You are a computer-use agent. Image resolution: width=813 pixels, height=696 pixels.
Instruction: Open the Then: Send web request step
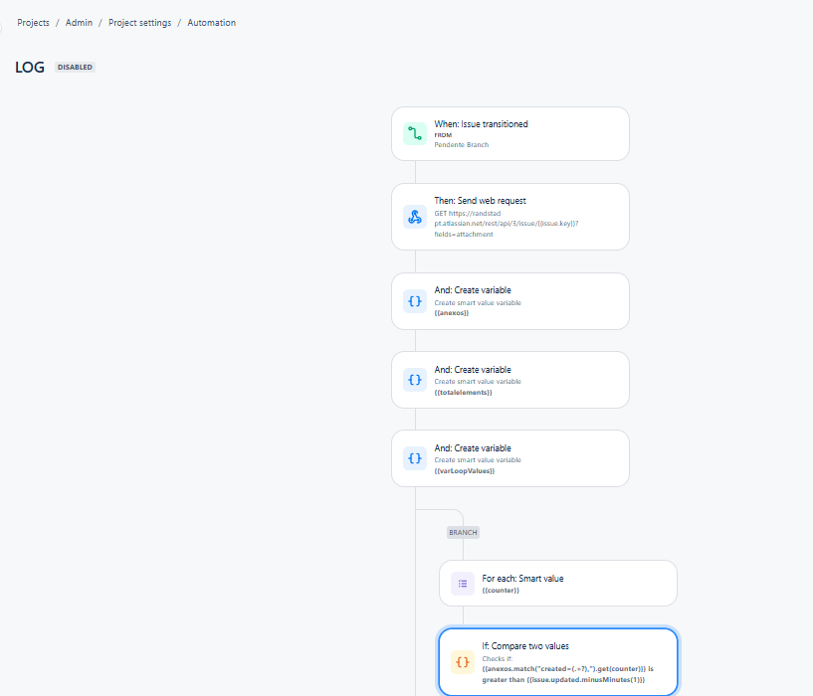pyautogui.click(x=510, y=217)
